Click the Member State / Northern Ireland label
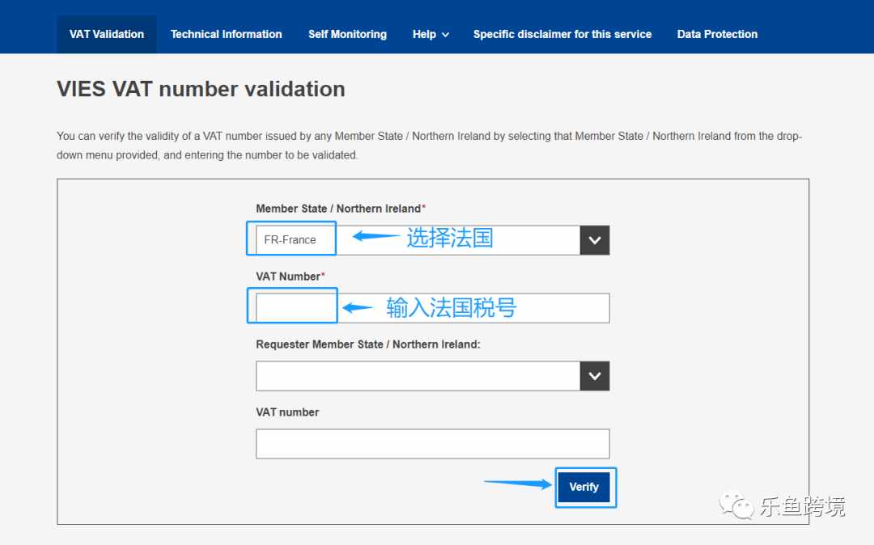Viewport: 874px width, 545px height. 341,209
